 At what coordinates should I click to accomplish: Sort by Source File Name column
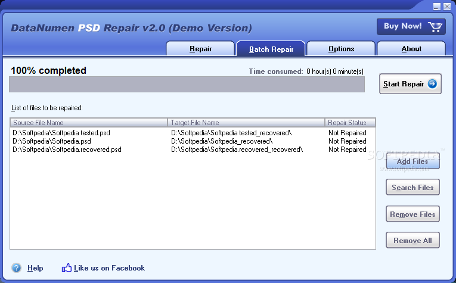point(89,123)
